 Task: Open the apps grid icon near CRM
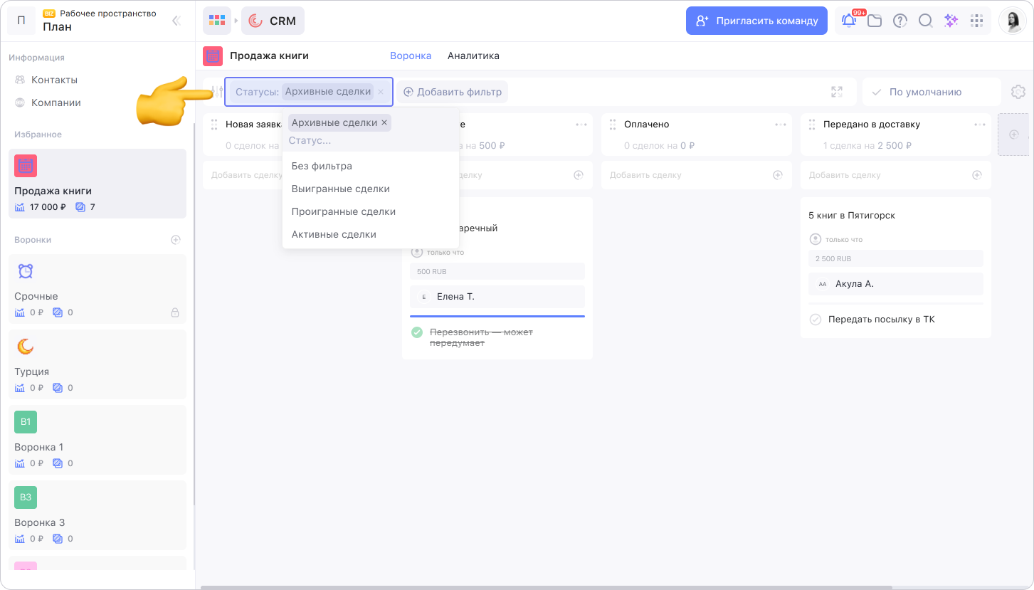click(x=216, y=21)
